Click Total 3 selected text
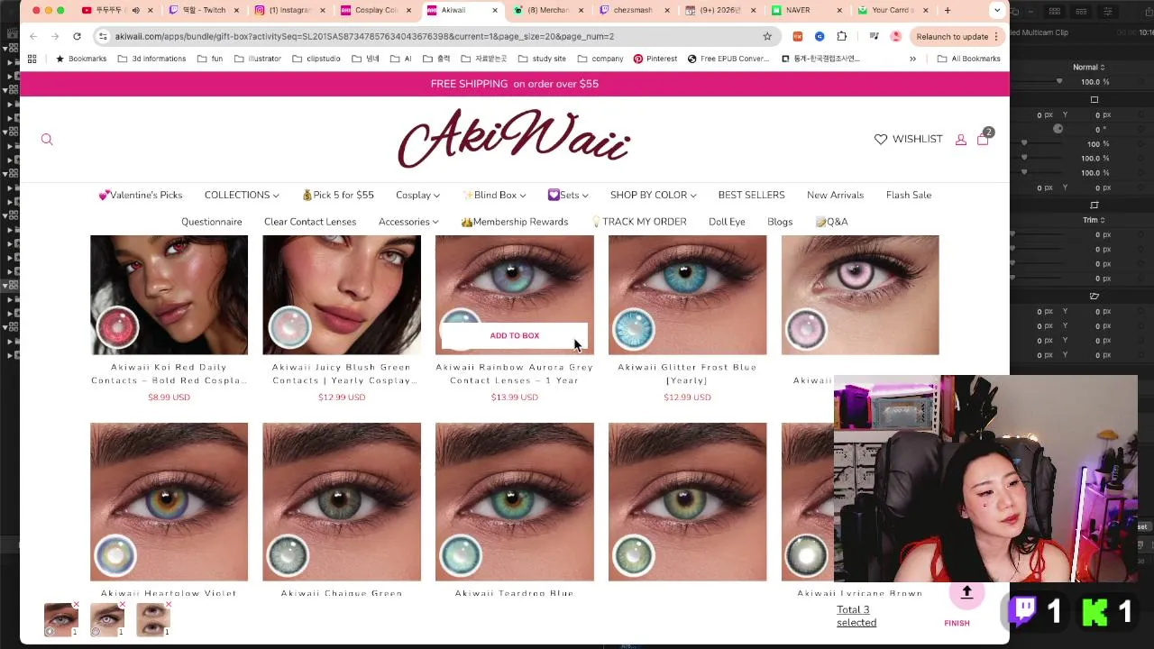Viewport: 1154px width, 649px height. pyautogui.click(x=856, y=616)
